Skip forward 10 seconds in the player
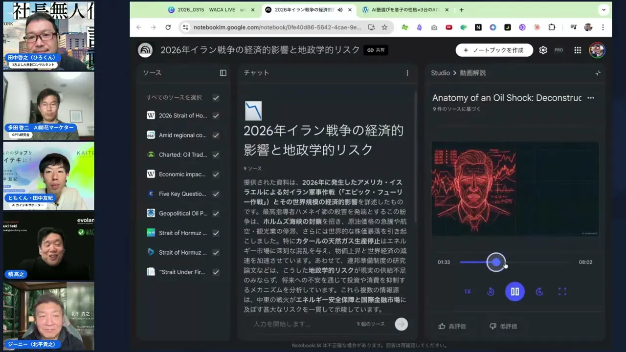Viewport: 626px width, 352px height. click(539, 291)
